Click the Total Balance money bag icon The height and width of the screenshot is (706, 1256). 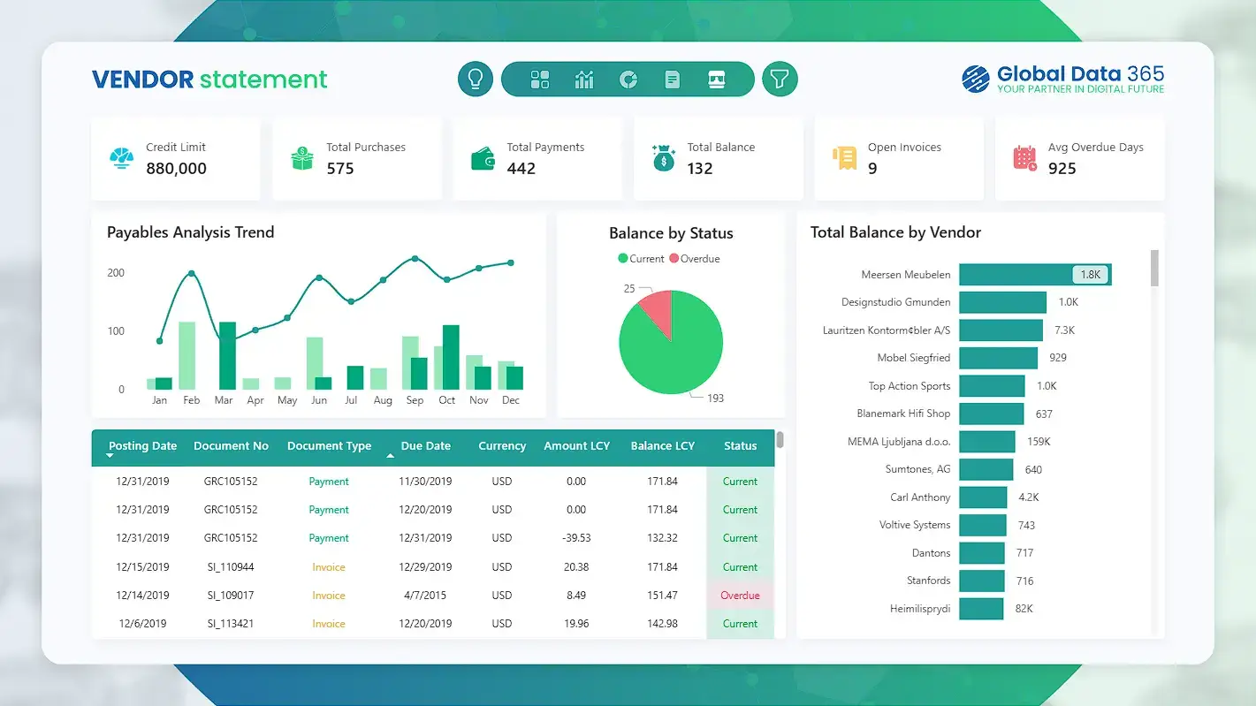[x=663, y=157]
